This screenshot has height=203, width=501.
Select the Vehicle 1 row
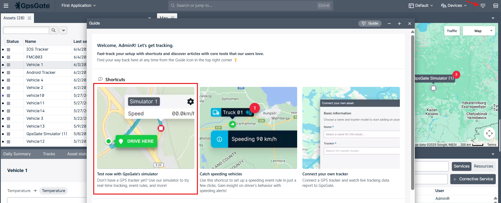(x=44, y=65)
